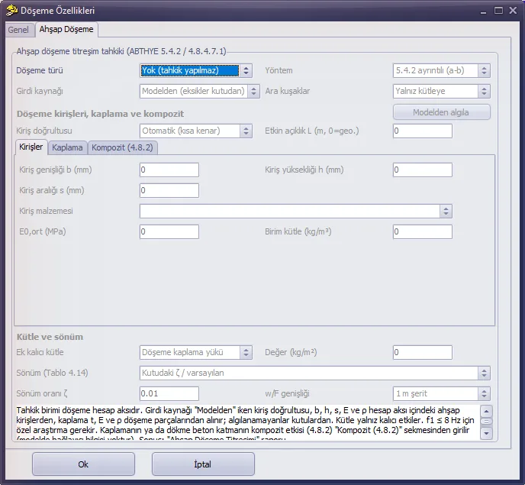
Task: Switch to Kompozit (4.8.2) sub-tab
Action: click(122, 147)
